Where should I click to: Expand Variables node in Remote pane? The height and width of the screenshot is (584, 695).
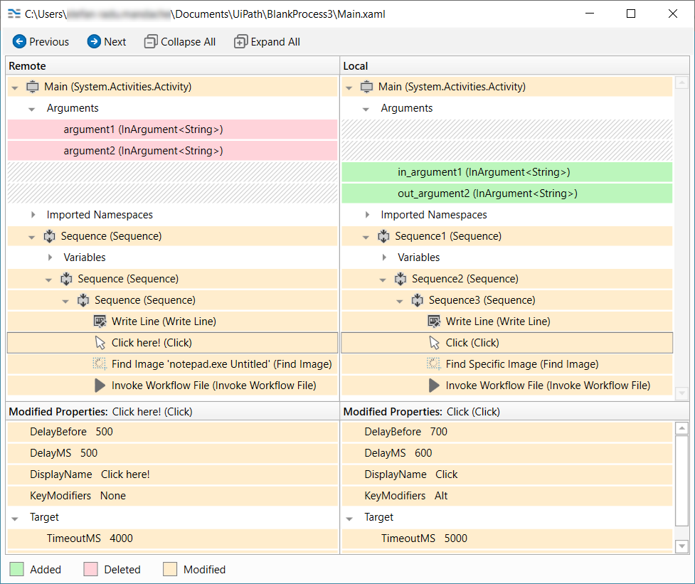point(50,258)
